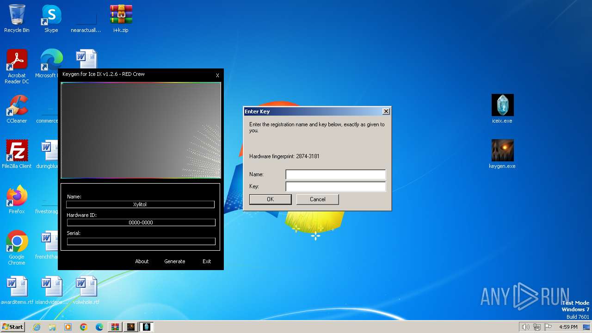Click the Hardware ID field in the keygen
Screen dimensions: 592x333
click(x=141, y=222)
